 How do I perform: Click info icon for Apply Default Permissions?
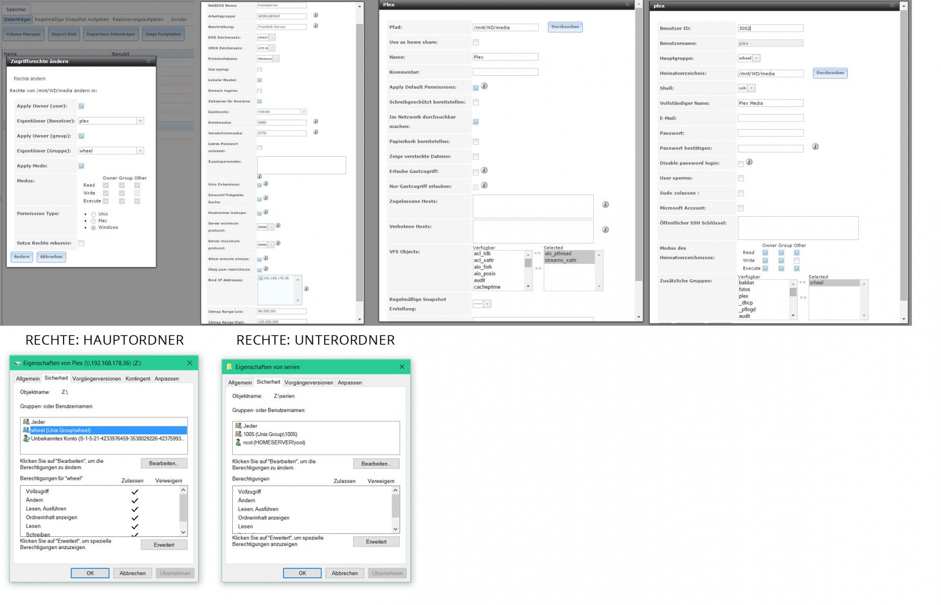point(484,86)
